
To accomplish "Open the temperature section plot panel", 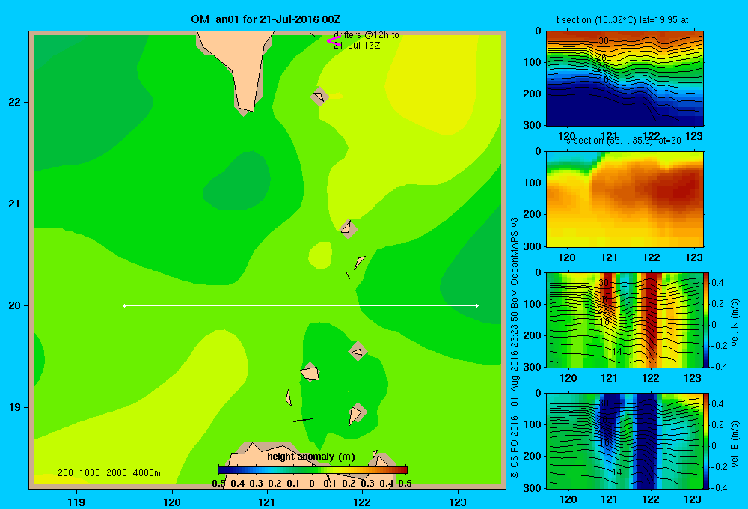I will tap(625, 78).
